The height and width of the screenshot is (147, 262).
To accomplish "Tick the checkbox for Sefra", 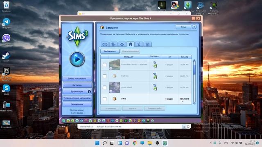I will (x=105, y=99).
